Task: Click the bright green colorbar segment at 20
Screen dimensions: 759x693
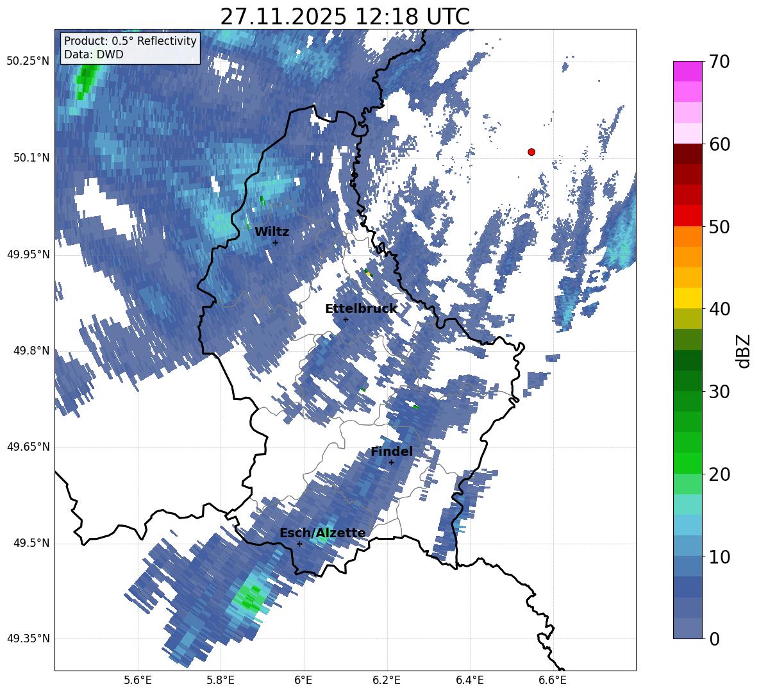Action: tap(687, 463)
